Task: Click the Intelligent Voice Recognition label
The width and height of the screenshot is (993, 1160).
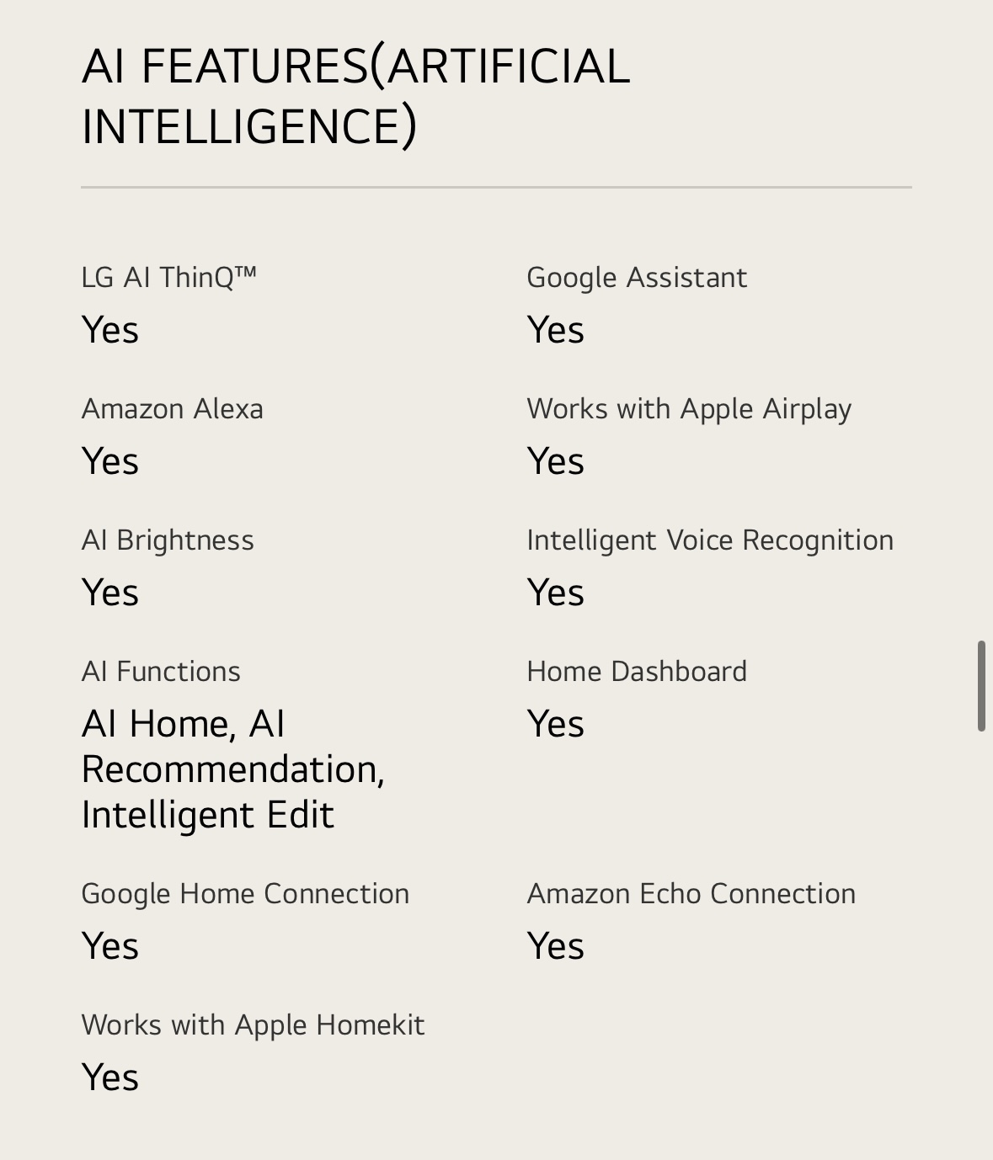Action: (710, 540)
